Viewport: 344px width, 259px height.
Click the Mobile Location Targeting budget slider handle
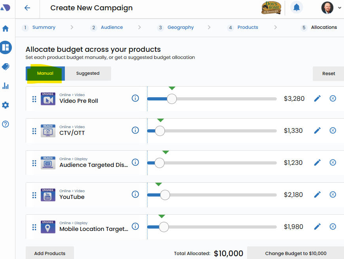pyautogui.click(x=164, y=227)
